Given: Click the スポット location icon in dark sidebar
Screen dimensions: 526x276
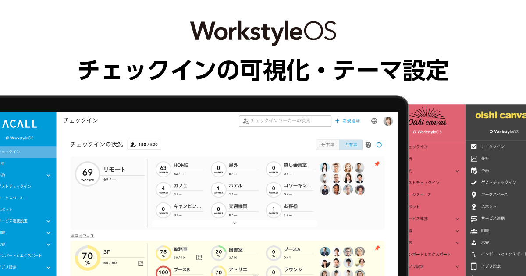Looking at the screenshot, I should tap(473, 207).
